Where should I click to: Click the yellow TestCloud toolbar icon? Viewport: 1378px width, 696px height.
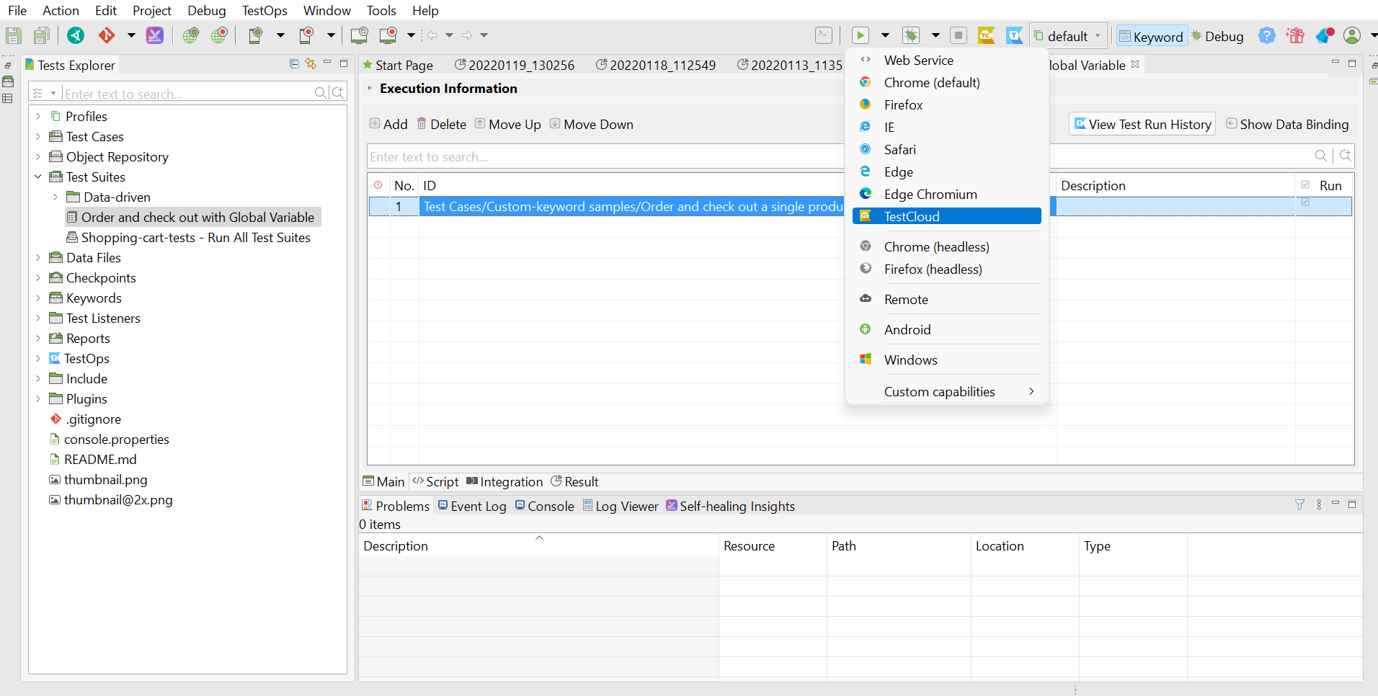tap(987, 35)
